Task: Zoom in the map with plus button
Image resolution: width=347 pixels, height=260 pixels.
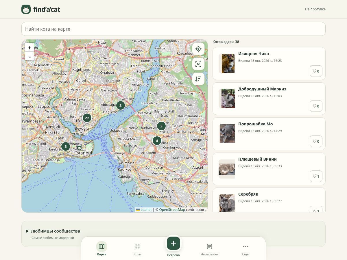Action: (x=29, y=48)
